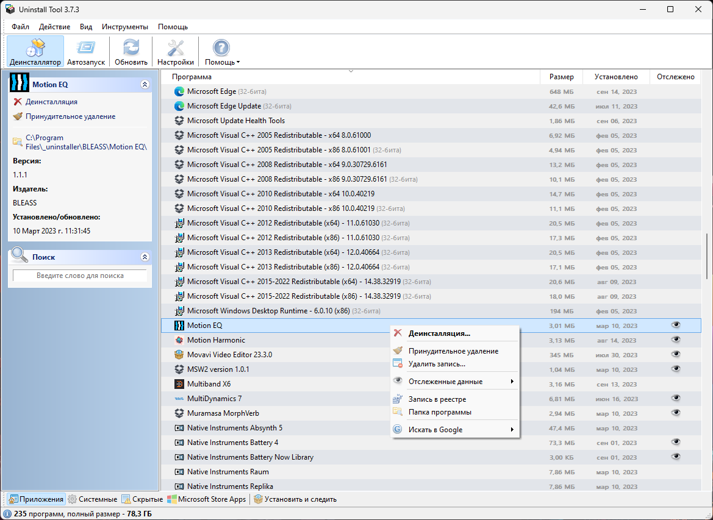The image size is (713, 520).
Task: Click Microsoft Edge program icon in list
Action: coord(179,91)
